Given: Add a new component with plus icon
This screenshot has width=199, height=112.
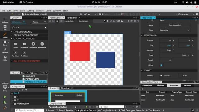Looking at the screenshot, I should 24,22.
